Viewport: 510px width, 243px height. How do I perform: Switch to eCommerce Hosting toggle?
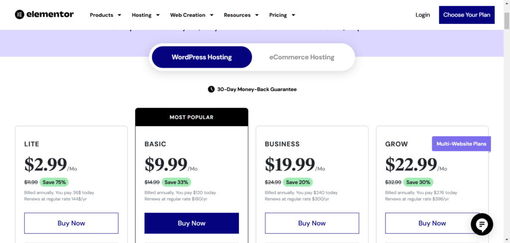coord(301,57)
